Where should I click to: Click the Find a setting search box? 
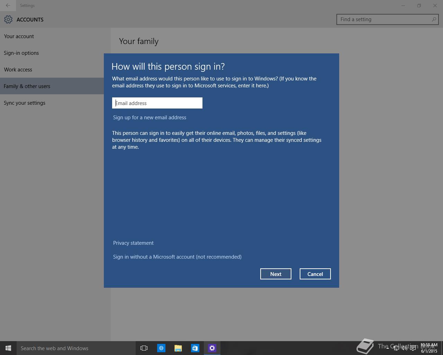388,19
